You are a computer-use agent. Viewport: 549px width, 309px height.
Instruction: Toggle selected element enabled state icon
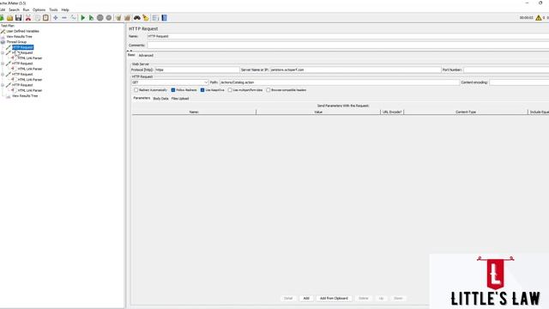(73, 18)
